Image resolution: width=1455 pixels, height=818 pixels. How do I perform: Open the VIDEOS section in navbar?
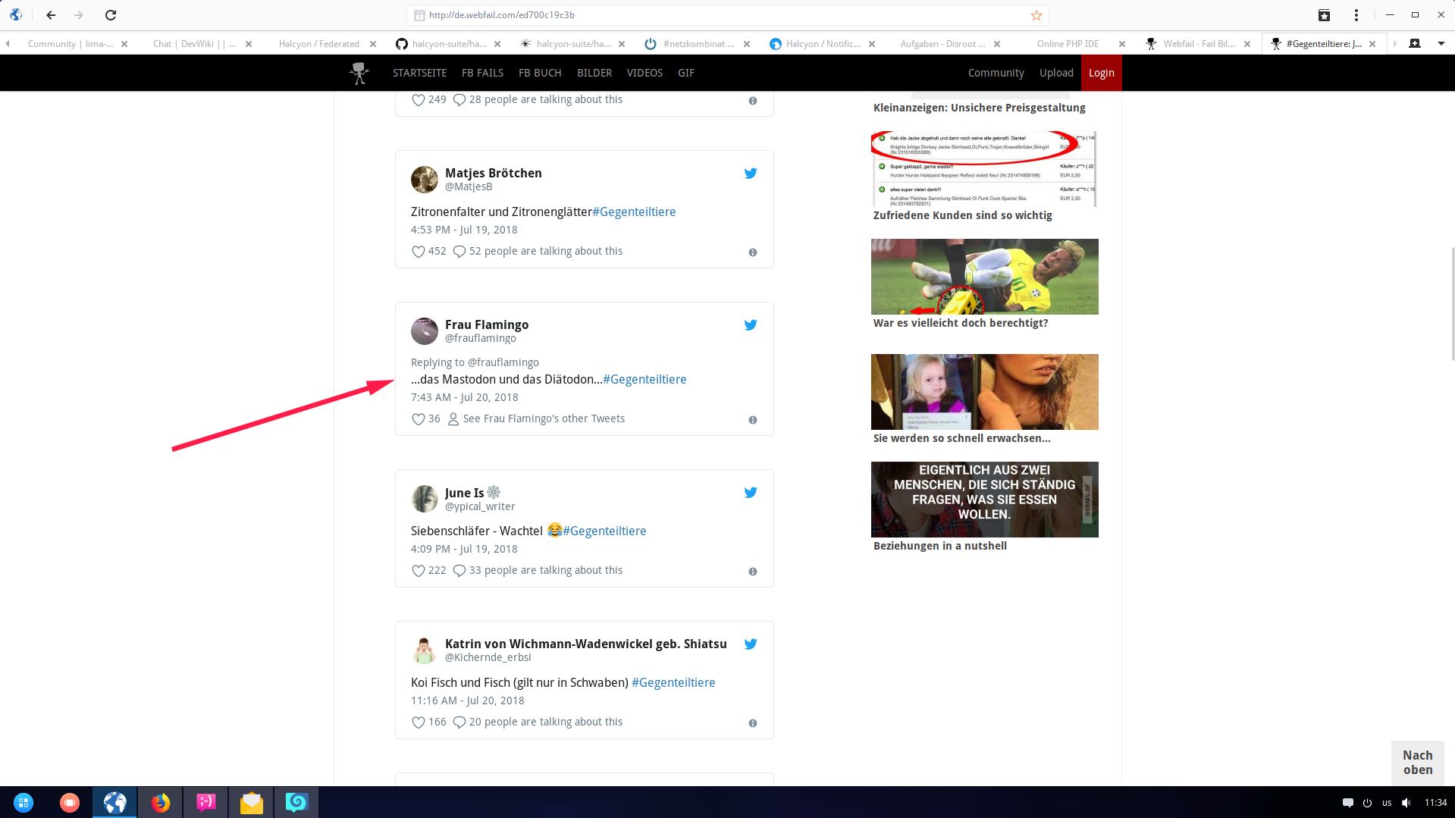(x=644, y=74)
